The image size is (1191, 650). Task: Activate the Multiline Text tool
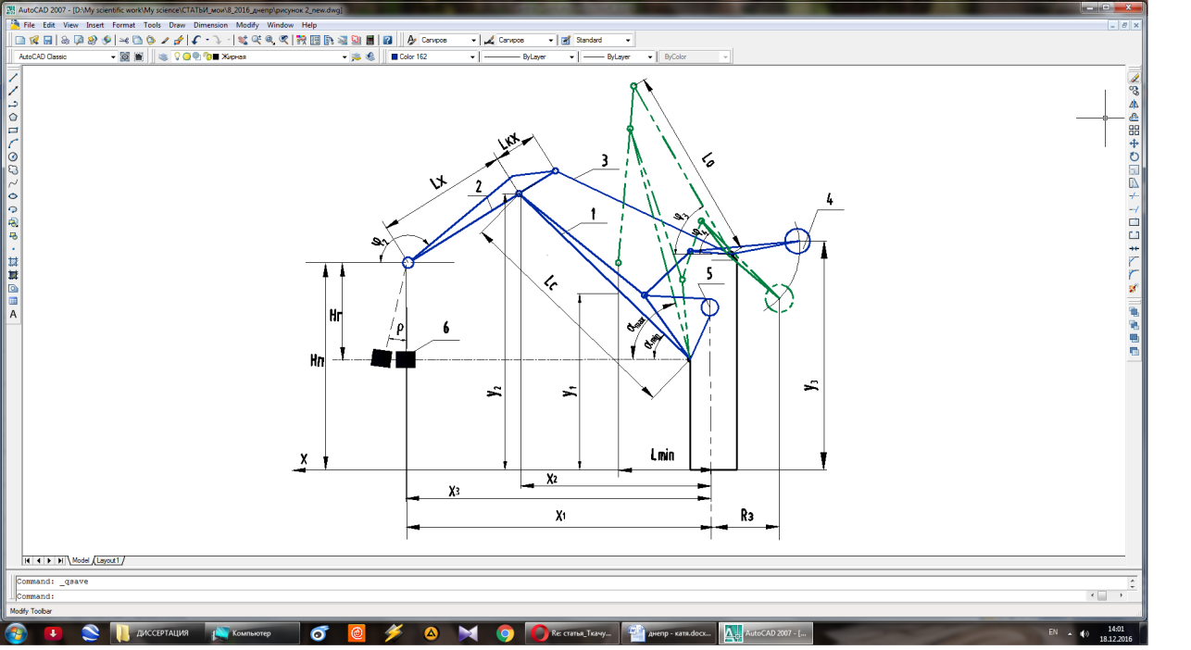(x=13, y=314)
